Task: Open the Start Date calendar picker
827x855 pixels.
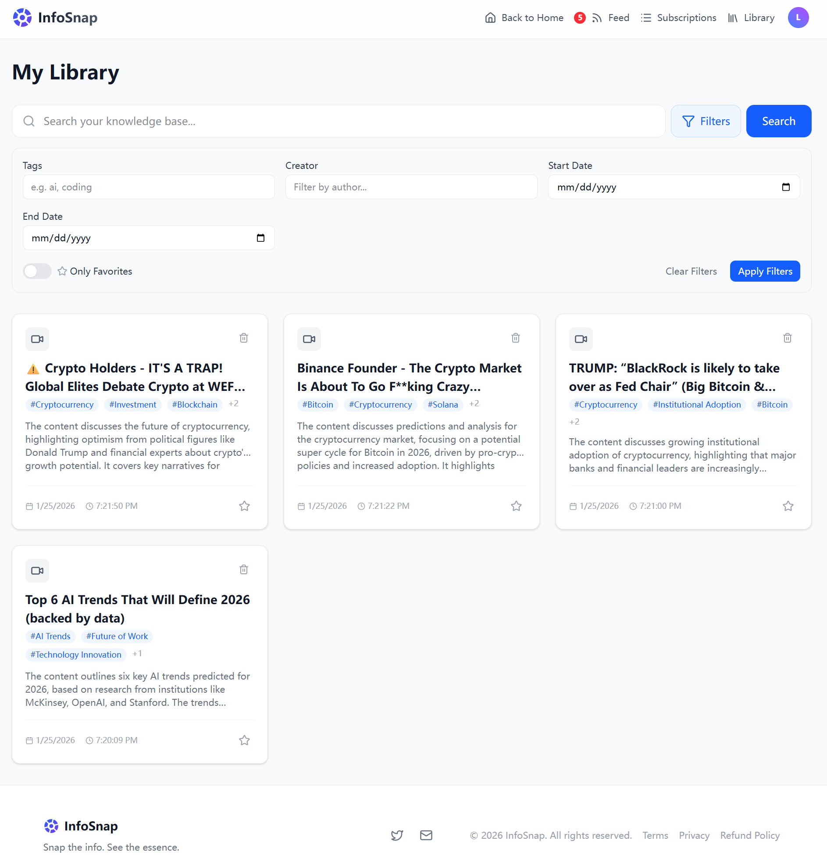Action: coord(786,187)
